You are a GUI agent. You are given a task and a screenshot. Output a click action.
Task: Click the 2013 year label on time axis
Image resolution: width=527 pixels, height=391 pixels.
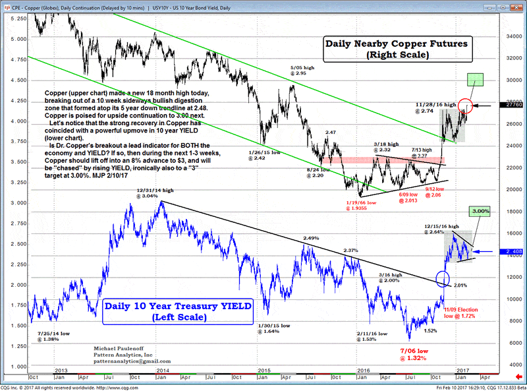[x=61, y=371]
